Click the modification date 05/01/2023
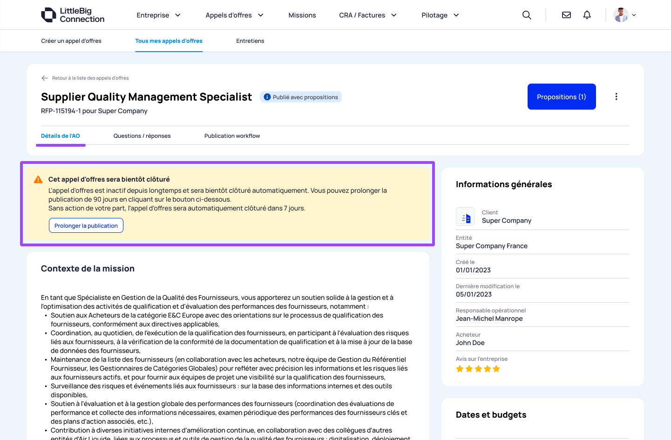Screen dimensions: 671x440 [x=474, y=294]
